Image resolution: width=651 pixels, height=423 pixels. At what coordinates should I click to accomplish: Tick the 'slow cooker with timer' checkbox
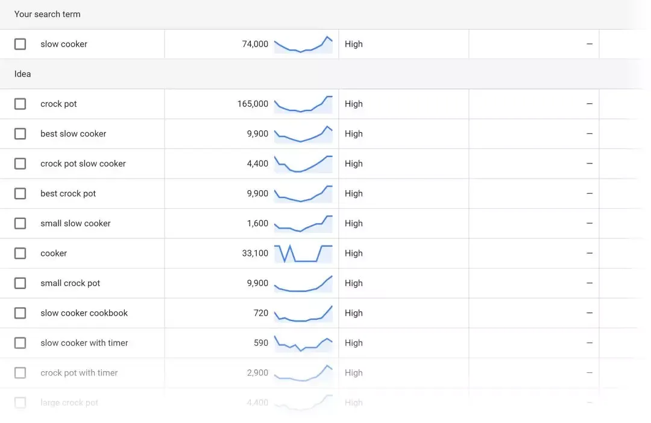(x=20, y=343)
